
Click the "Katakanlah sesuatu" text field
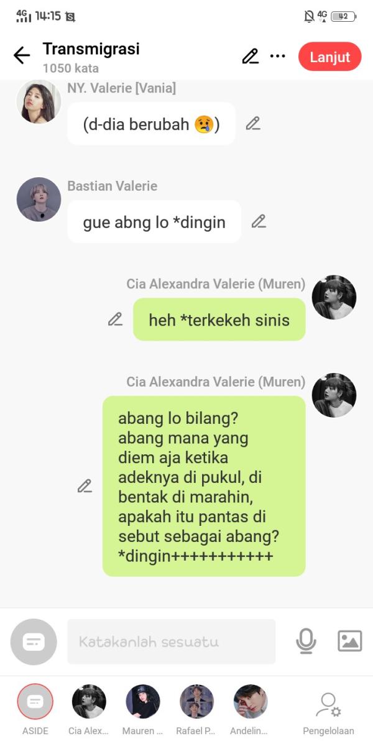pos(172,641)
